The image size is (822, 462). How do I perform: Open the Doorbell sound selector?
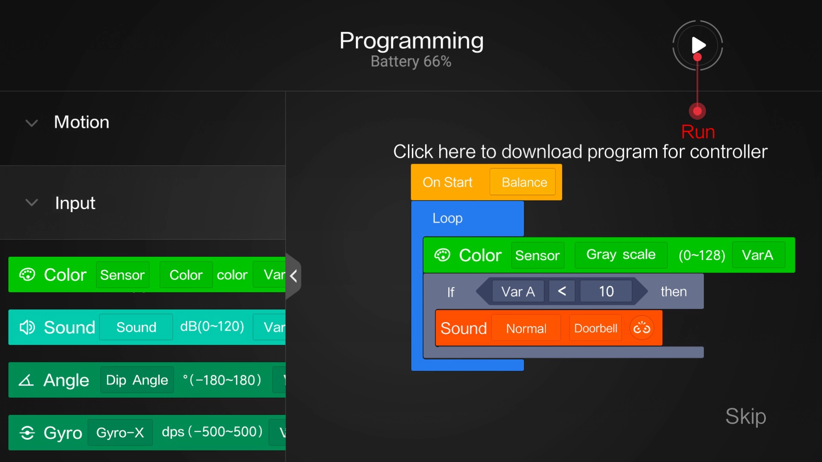(x=596, y=328)
